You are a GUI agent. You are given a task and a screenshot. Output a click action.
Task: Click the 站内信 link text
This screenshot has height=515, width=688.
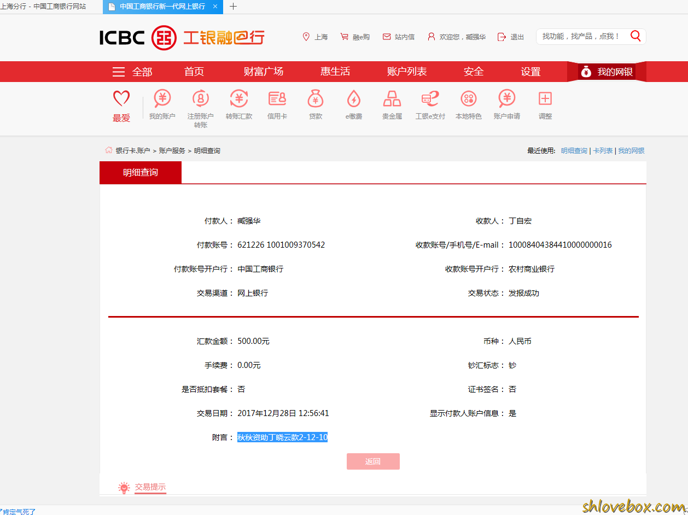405,37
